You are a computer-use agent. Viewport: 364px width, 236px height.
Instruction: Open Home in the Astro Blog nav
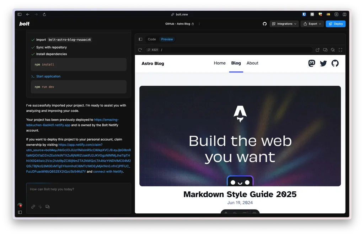220,63
